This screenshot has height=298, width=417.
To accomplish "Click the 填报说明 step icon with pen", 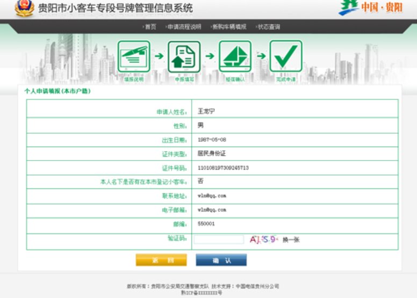I will click(x=134, y=56).
